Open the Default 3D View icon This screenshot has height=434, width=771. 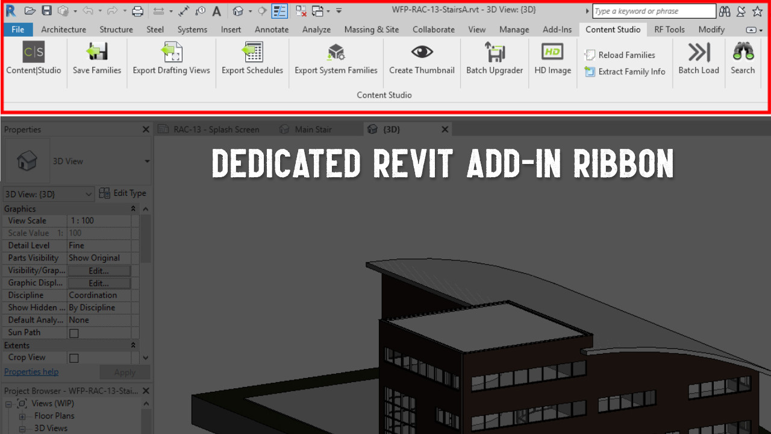click(238, 11)
